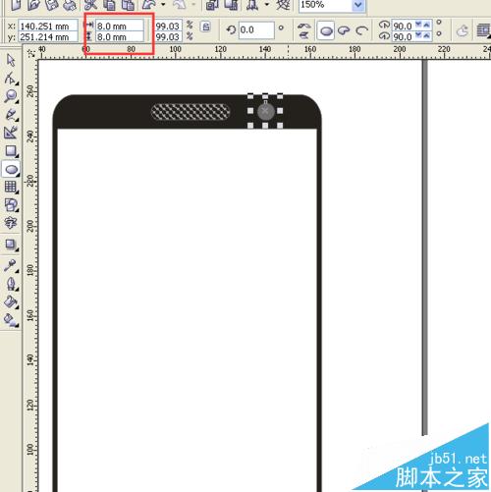Choose the Freehand drawing tool
Image resolution: width=491 pixels, height=492 pixels.
tap(11, 115)
